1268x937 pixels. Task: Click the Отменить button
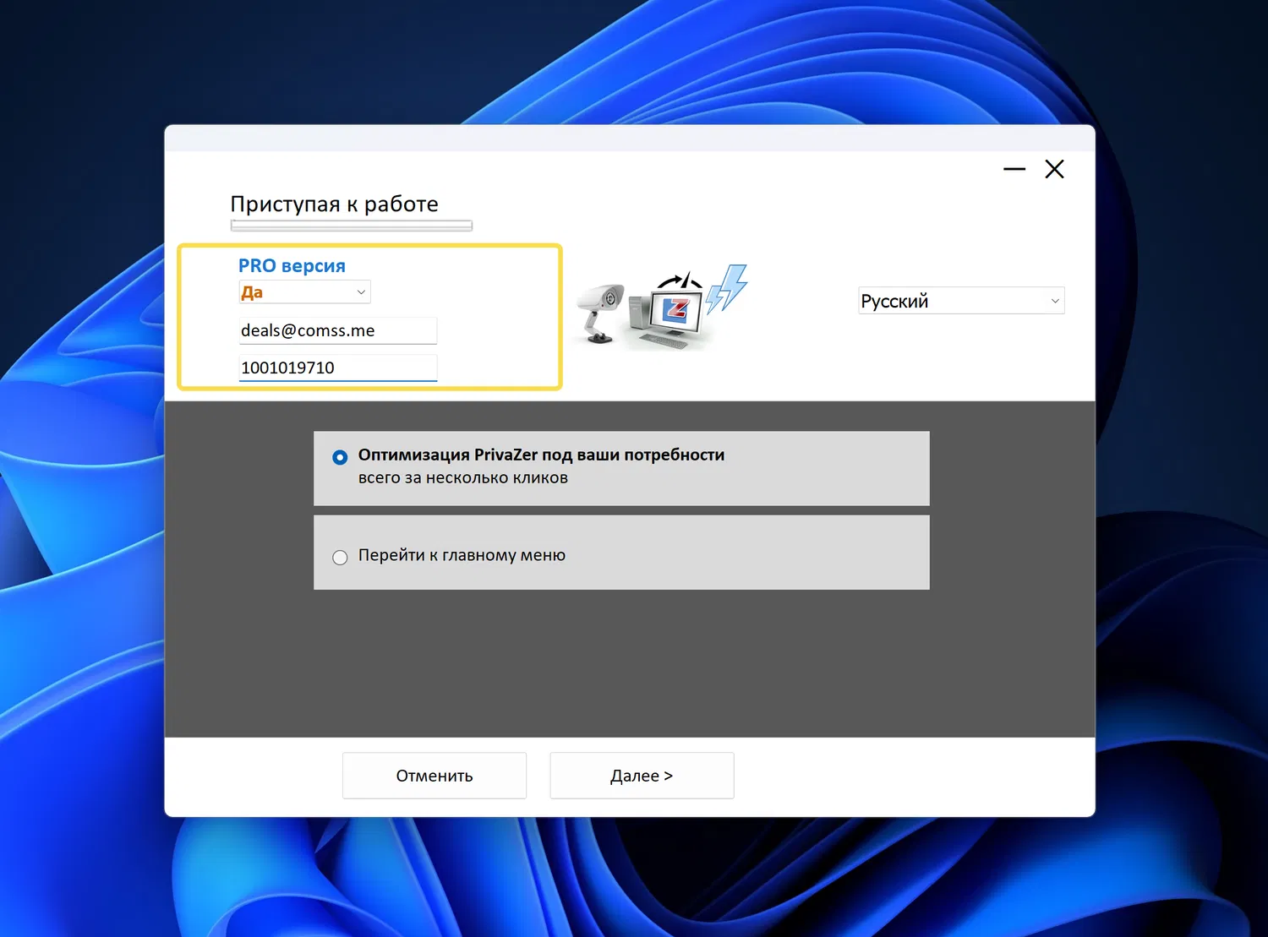pos(435,776)
